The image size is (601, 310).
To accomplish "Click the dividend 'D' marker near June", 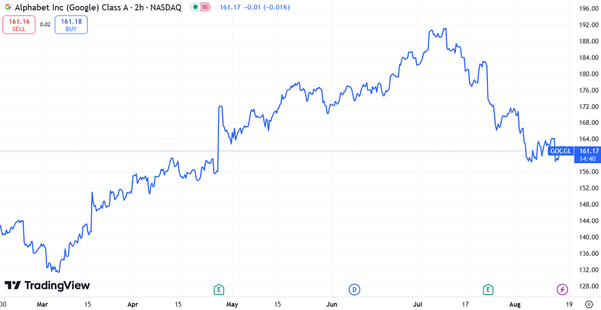I will tap(354, 289).
